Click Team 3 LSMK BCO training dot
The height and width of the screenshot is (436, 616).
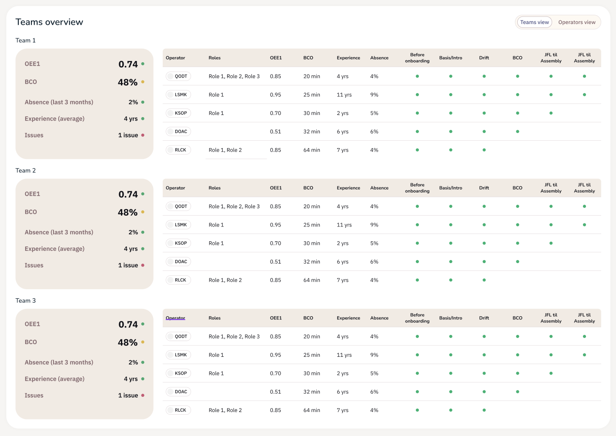(517, 355)
